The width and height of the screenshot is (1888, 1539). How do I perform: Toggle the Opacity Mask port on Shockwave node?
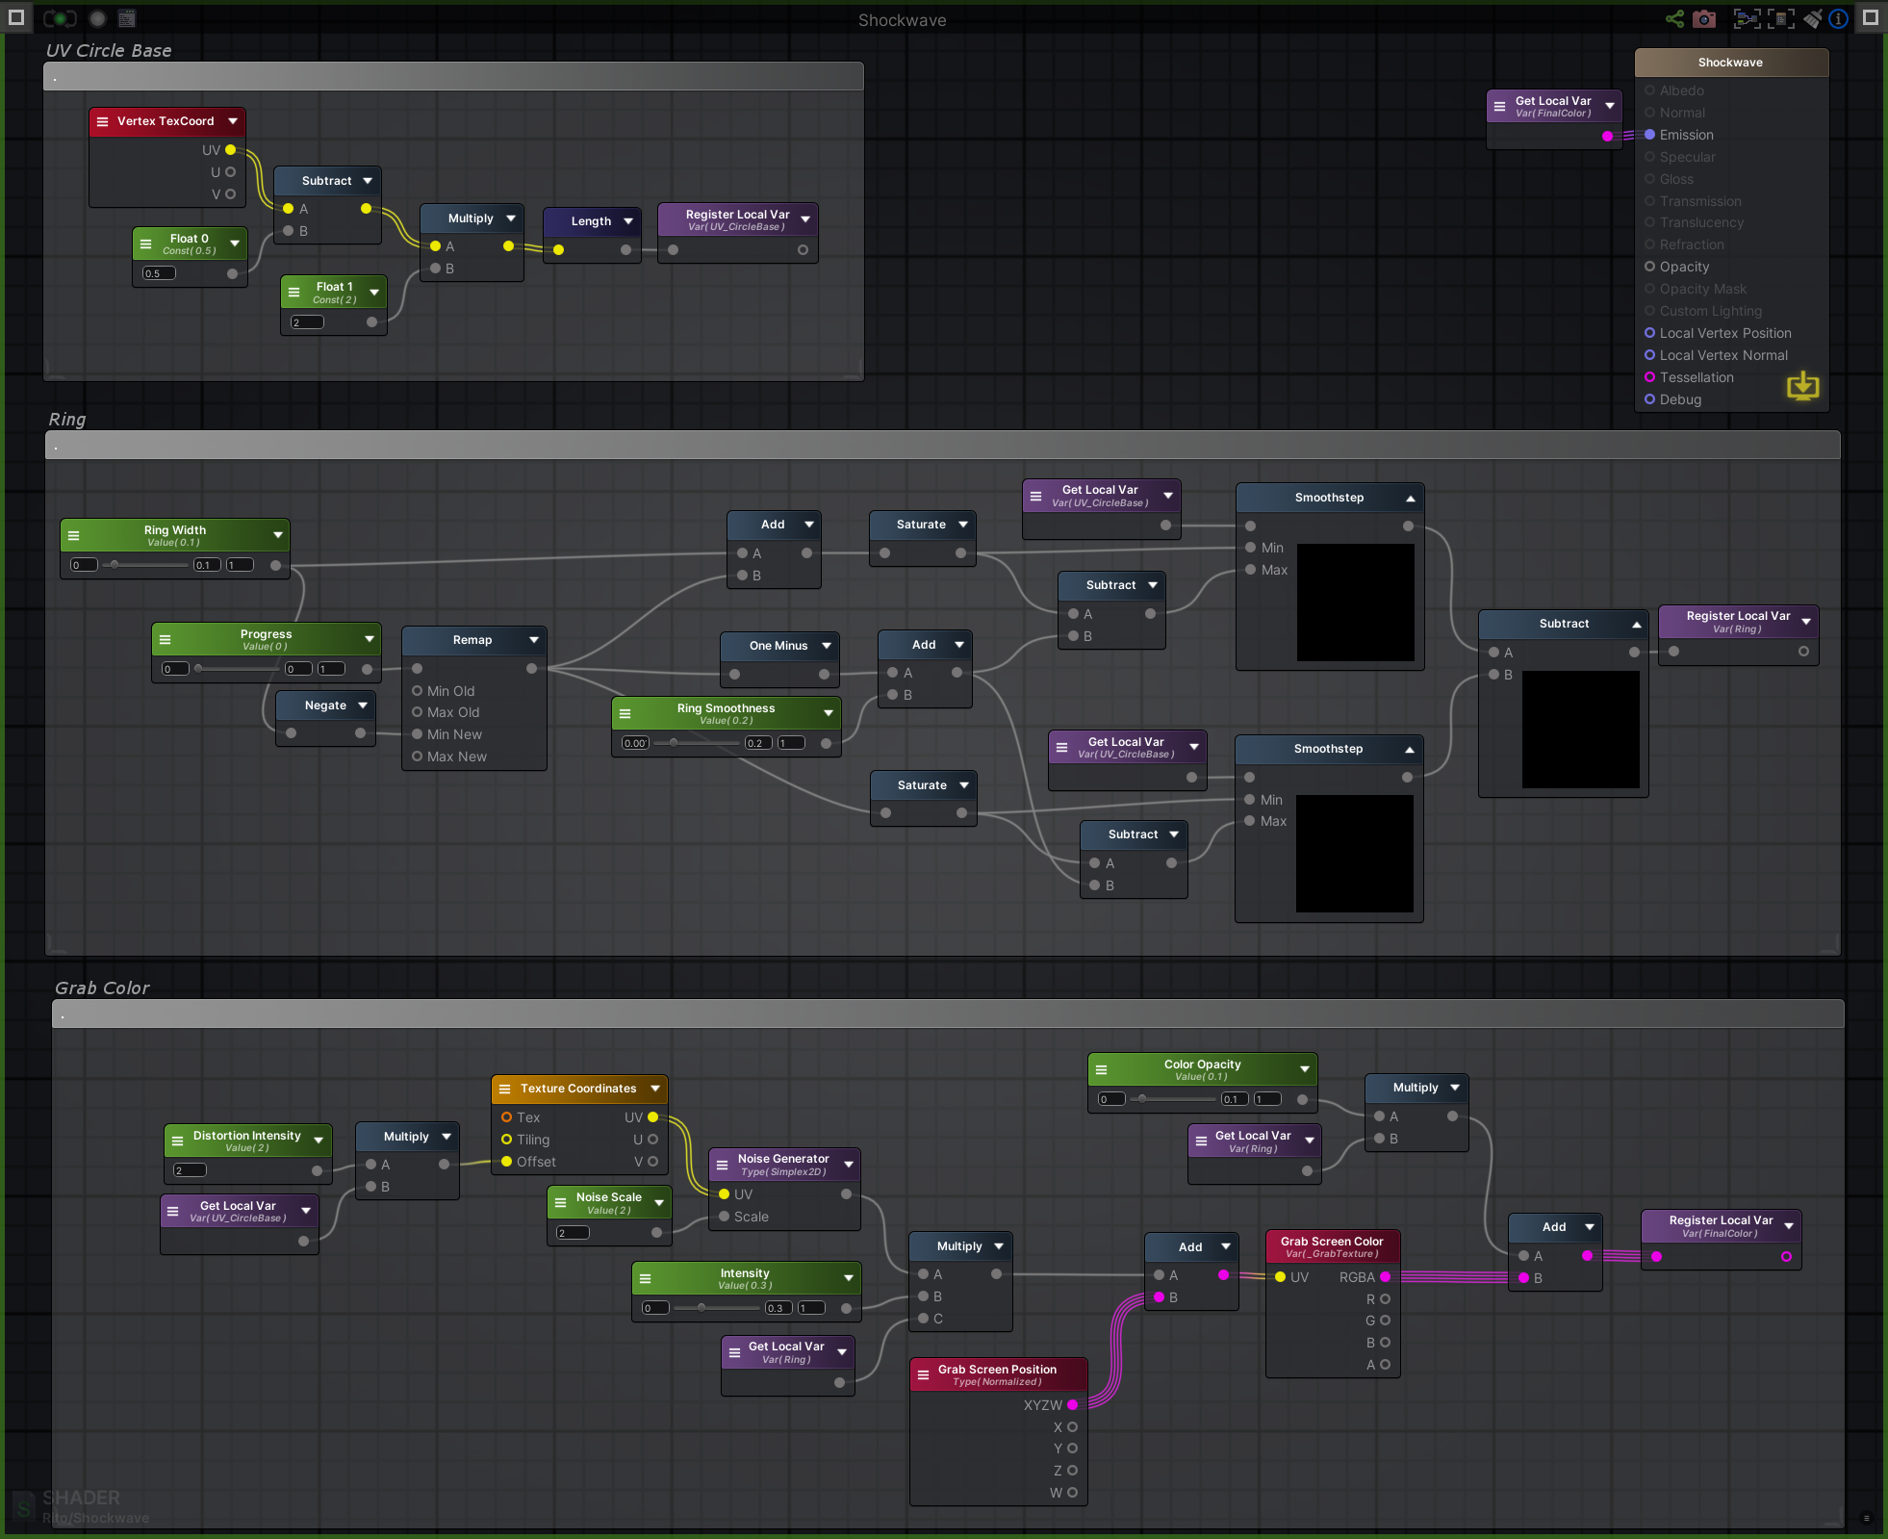point(1650,289)
